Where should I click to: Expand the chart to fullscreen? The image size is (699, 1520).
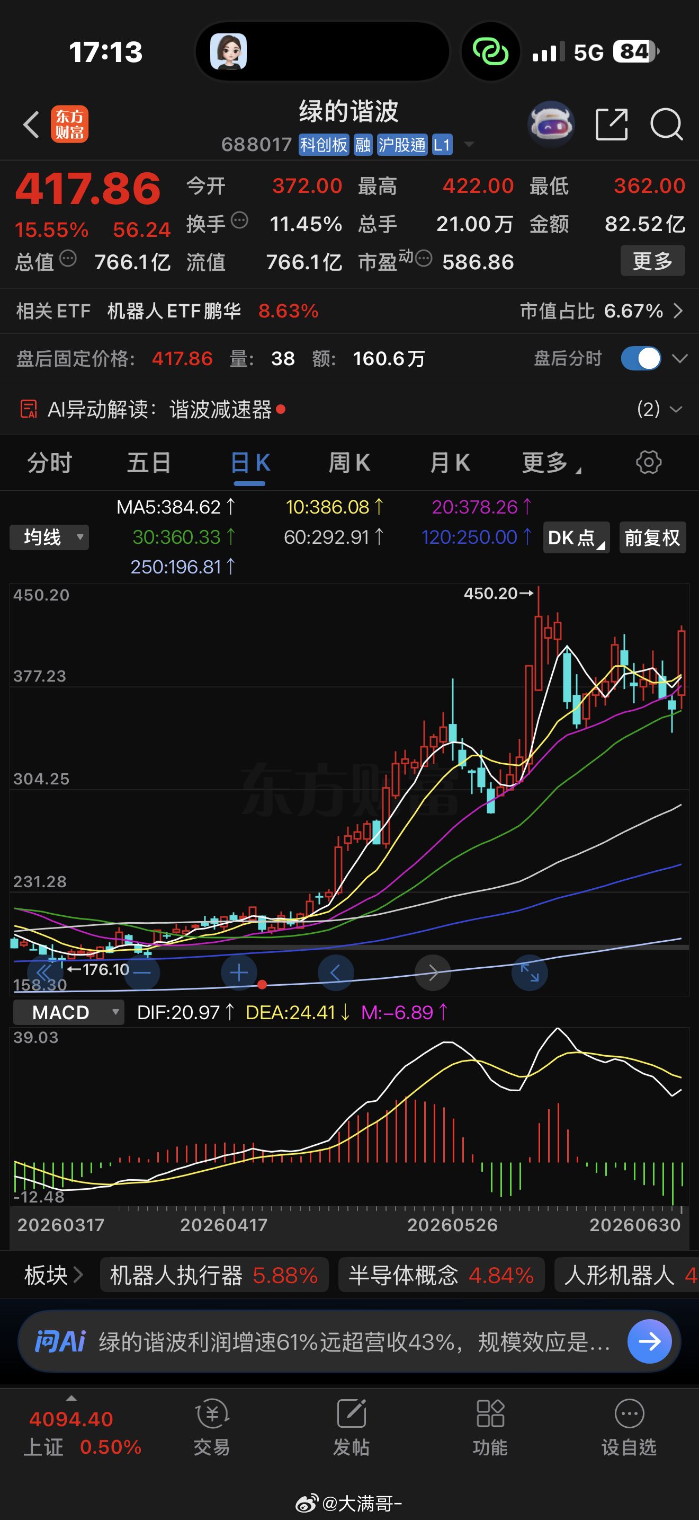(529, 973)
